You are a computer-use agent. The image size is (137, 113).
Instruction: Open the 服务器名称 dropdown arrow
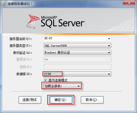[109, 39]
